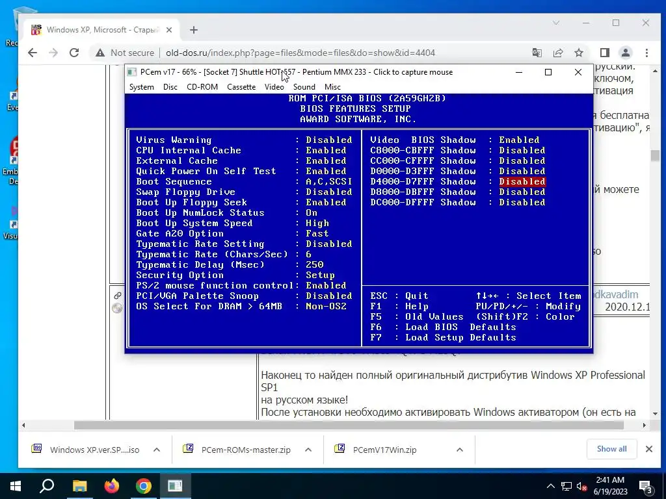Click Security Option Setup value
666x499 pixels.
pyautogui.click(x=320, y=275)
